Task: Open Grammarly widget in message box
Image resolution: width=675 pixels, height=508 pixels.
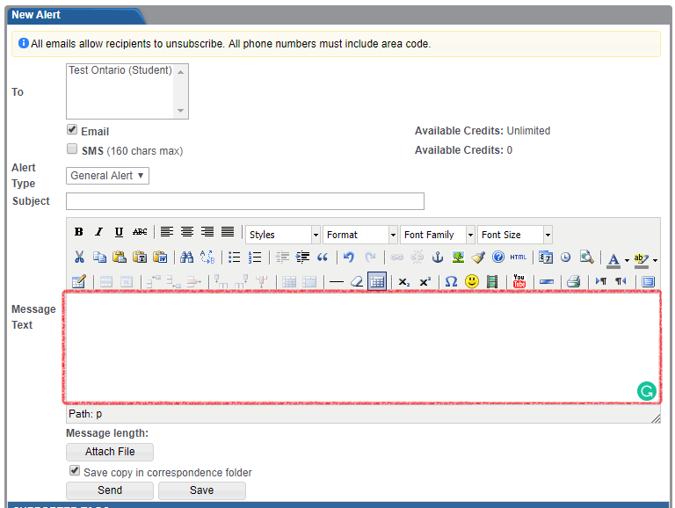Action: pos(646,391)
